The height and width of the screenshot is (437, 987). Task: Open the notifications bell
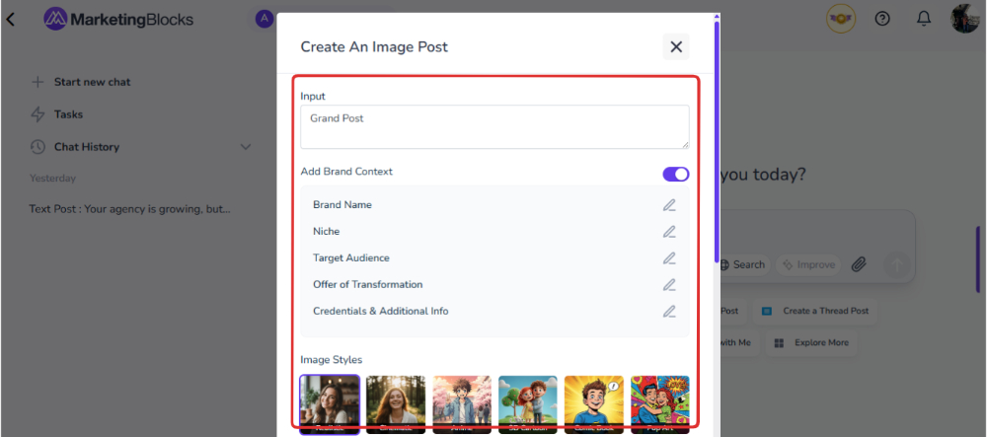coord(924,19)
